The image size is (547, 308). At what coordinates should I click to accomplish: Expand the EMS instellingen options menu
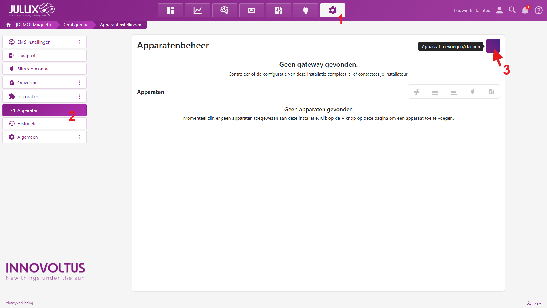[79, 42]
